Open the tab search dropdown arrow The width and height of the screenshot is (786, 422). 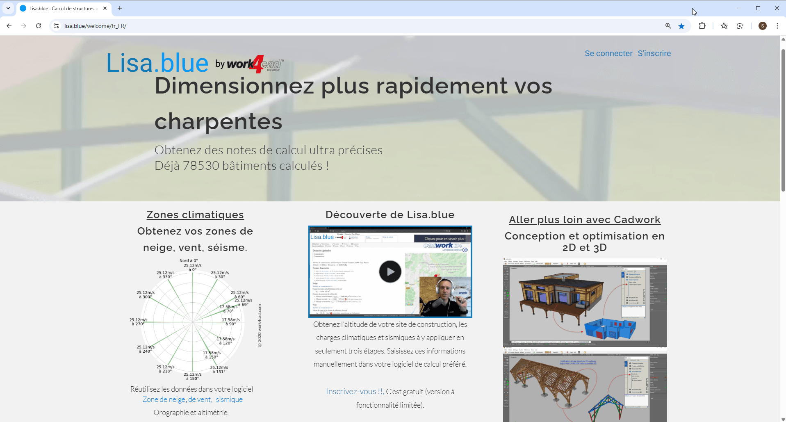[x=8, y=8]
